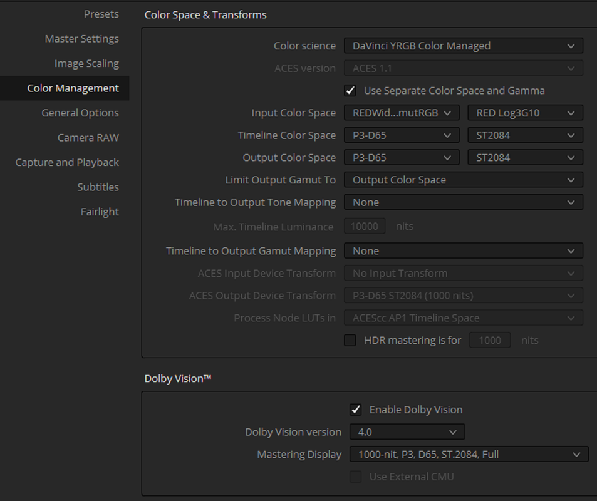Open the Mastering Display dropdown
Viewport: 597px width, 501px height.
point(469,454)
